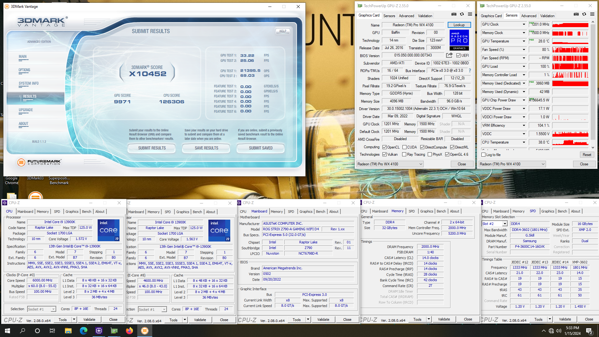
Task: Open Task View in taskbar
Action: [52, 331]
